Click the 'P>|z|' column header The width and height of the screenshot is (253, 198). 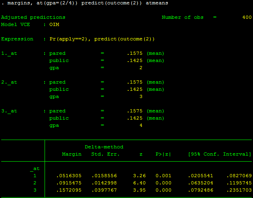point(163,154)
